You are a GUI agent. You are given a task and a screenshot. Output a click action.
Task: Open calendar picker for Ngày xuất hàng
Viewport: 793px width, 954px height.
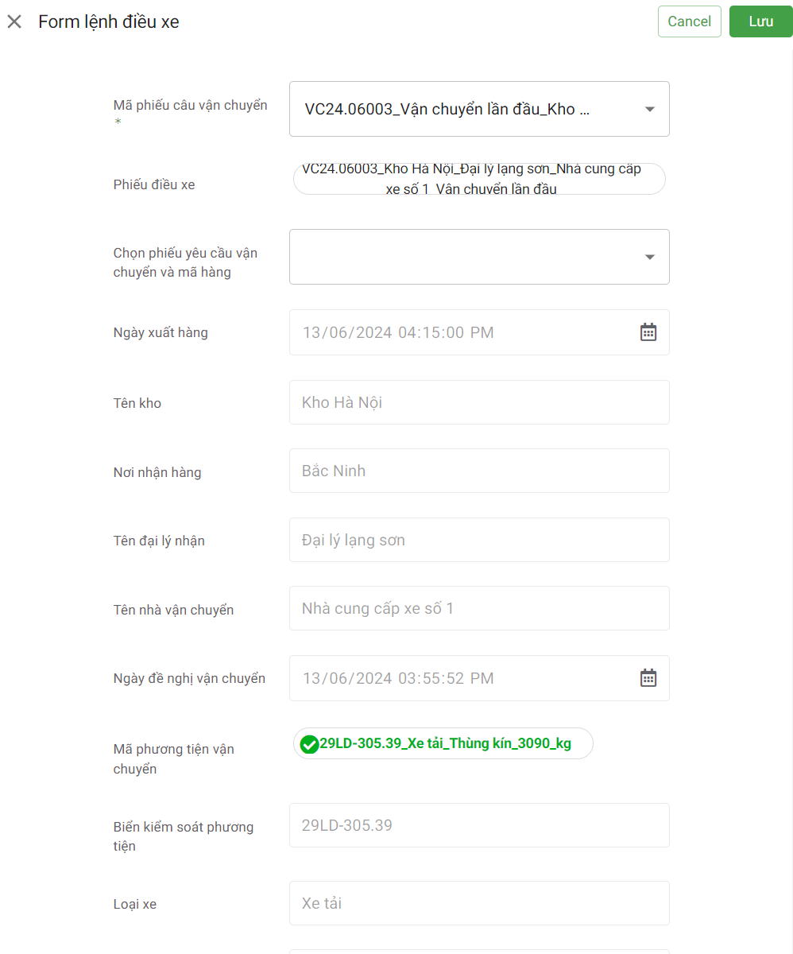coord(648,332)
